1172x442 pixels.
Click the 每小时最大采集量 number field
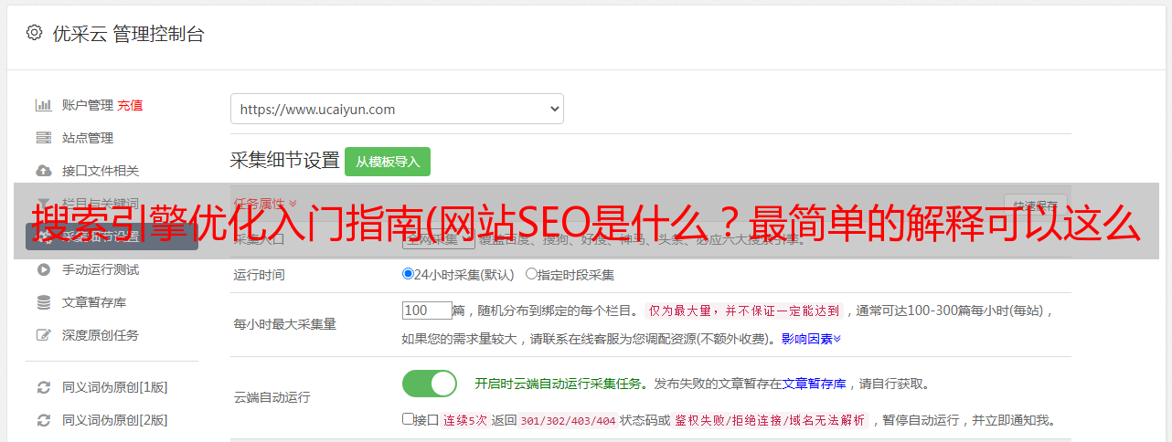pos(427,310)
